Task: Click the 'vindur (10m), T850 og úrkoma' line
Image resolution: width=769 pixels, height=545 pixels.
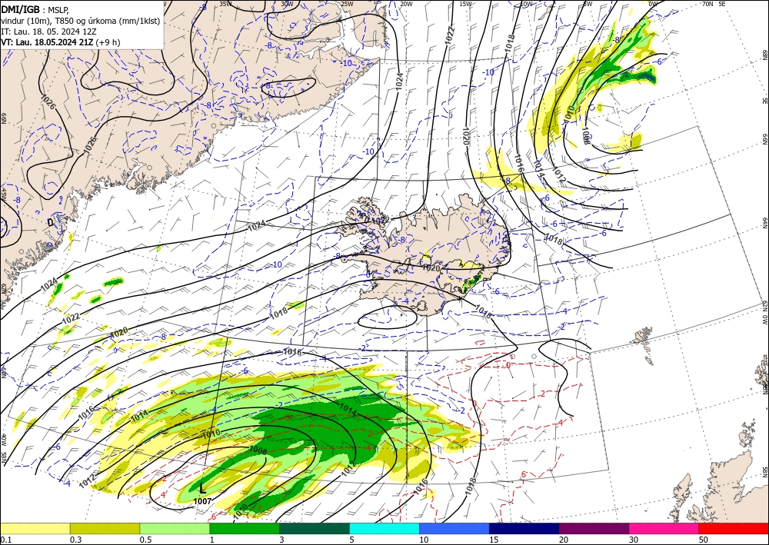Action: point(81,21)
